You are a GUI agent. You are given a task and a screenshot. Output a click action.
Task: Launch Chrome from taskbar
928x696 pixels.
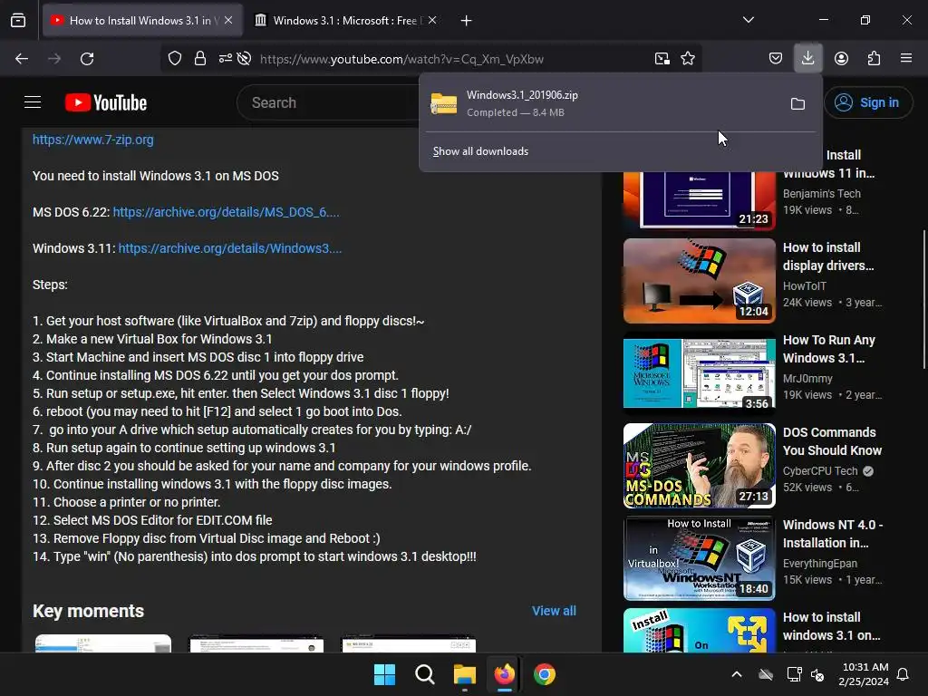tap(545, 674)
